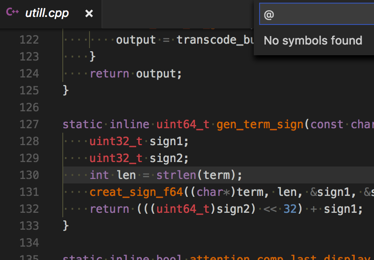Click the numeric literal 32 on line 132
Image resolution: width=374 pixels, height=260 pixels.
290,209
